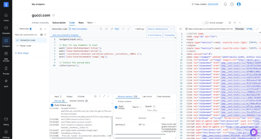Click Save to development button
Image resolution: width=261 pixels, height=139 pixels.
158,29
